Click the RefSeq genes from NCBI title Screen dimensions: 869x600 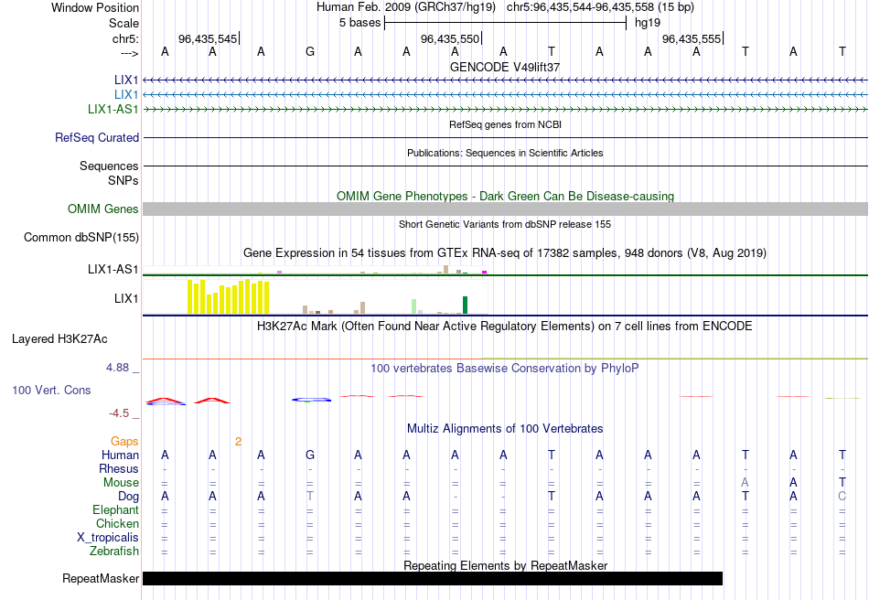tap(506, 124)
